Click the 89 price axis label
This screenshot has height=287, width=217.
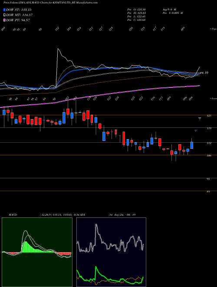(208, 191)
